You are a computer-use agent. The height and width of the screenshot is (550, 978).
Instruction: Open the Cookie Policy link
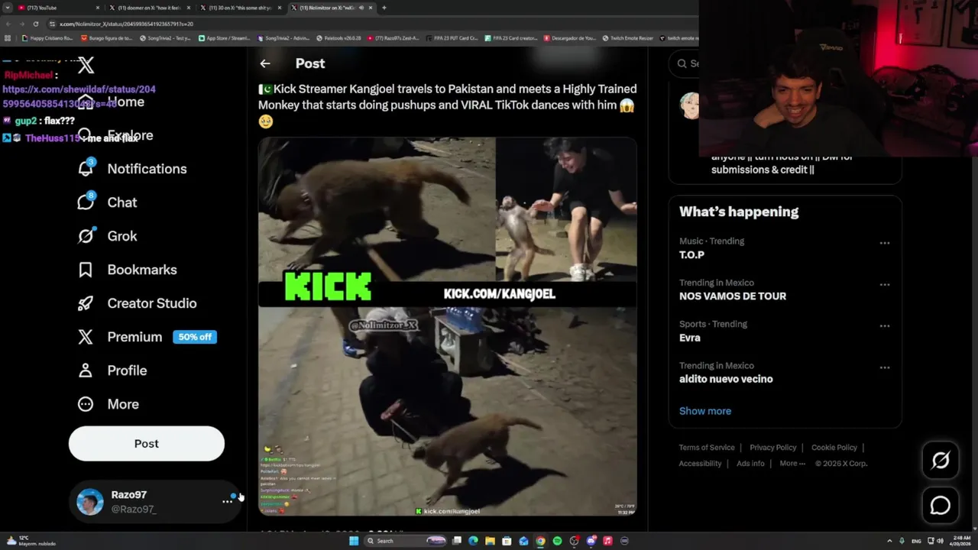click(x=834, y=448)
